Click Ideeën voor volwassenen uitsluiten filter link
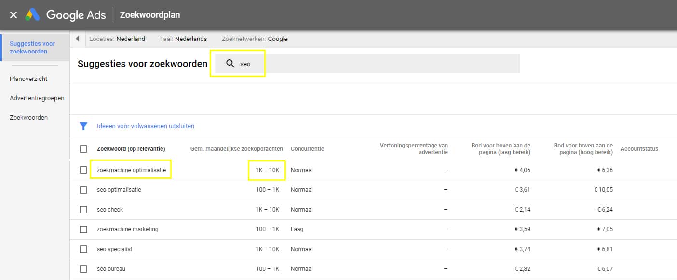This screenshot has width=677, height=280. click(145, 126)
